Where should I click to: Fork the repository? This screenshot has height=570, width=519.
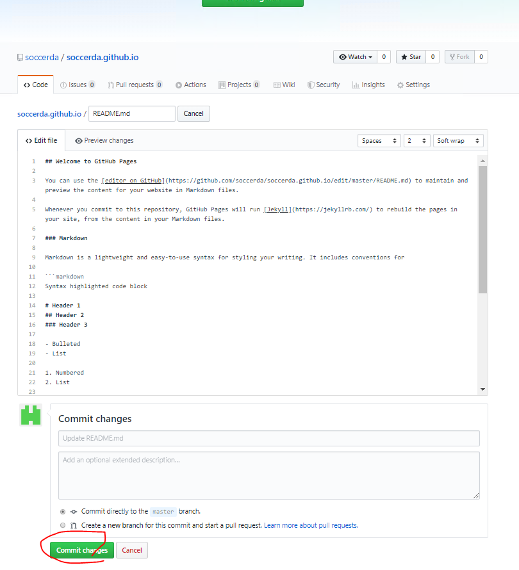click(459, 57)
